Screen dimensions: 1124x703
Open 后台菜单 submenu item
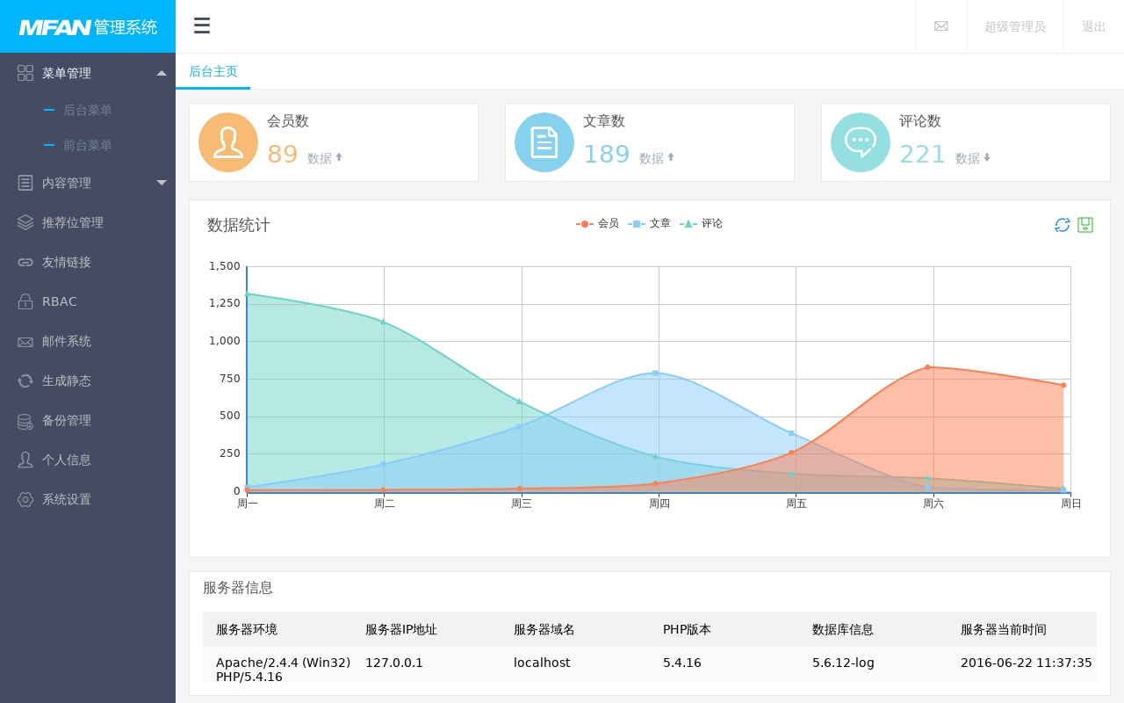coord(87,110)
